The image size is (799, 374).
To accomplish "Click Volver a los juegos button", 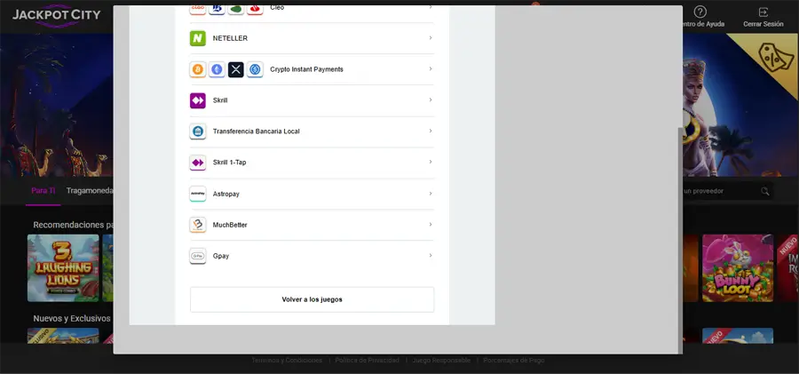I will pos(312,299).
